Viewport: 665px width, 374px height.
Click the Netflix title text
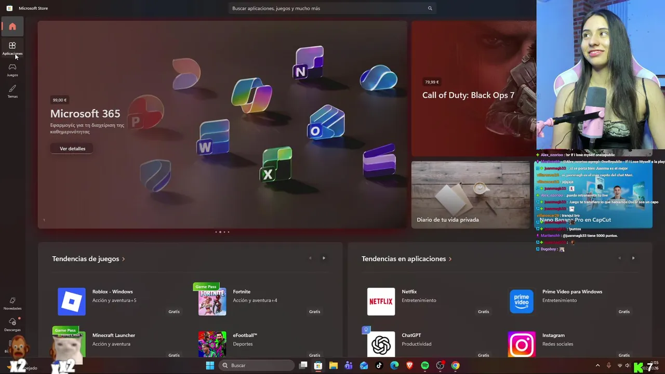tap(409, 291)
